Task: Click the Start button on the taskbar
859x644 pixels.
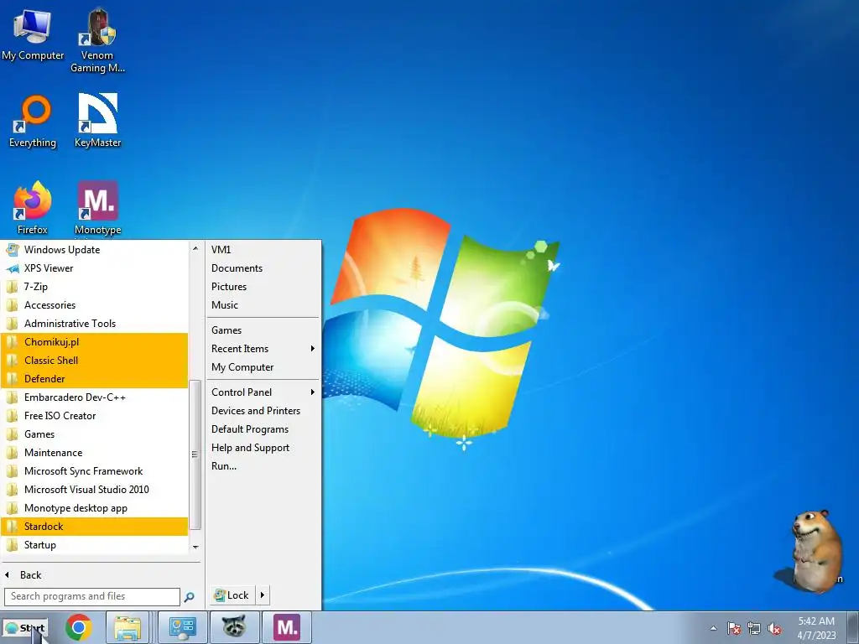Action: click(24, 627)
